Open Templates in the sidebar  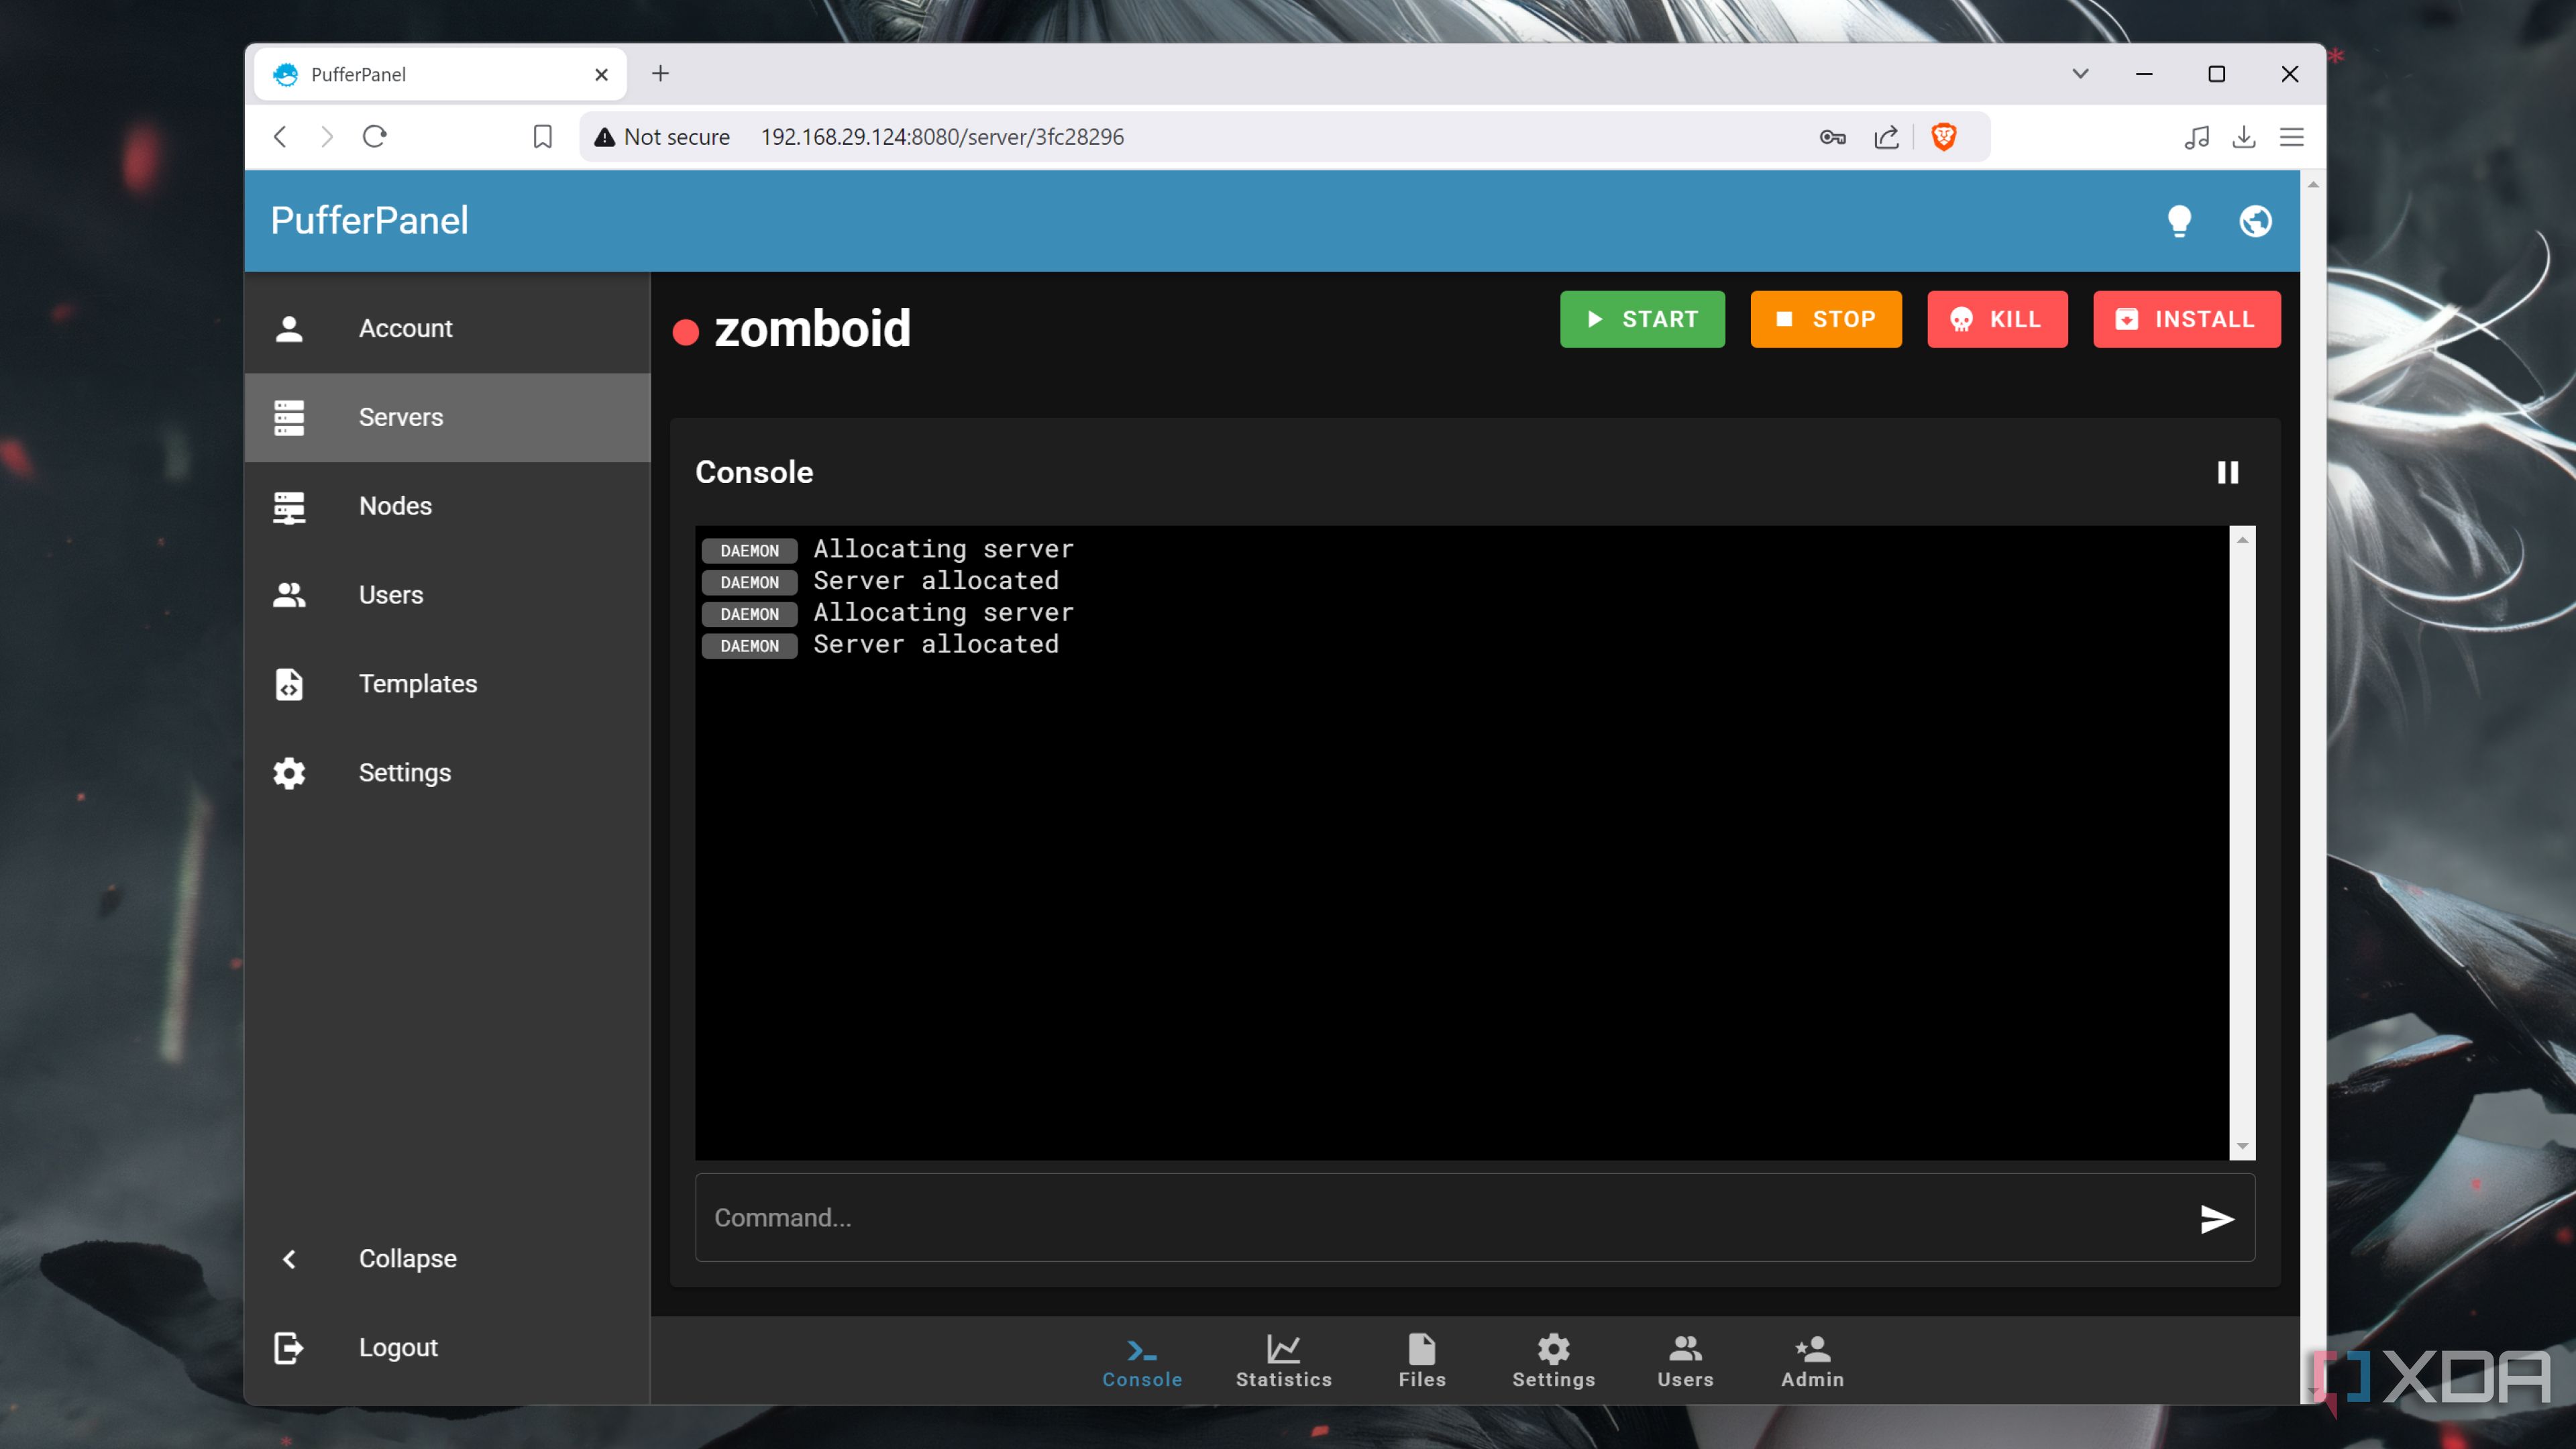pos(417,683)
